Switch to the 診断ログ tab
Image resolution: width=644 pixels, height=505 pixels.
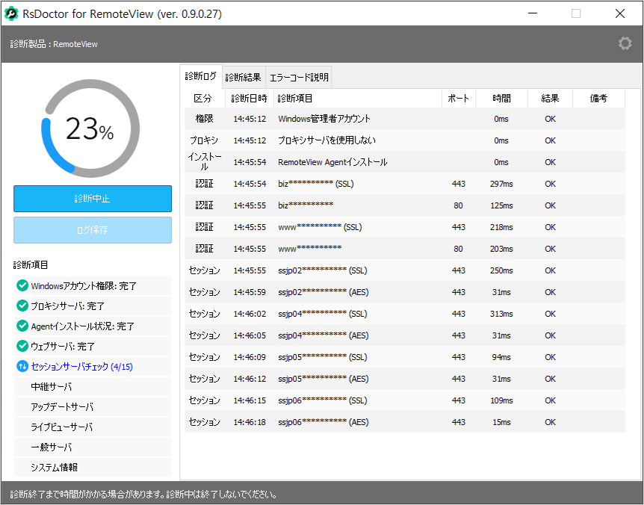(x=200, y=76)
